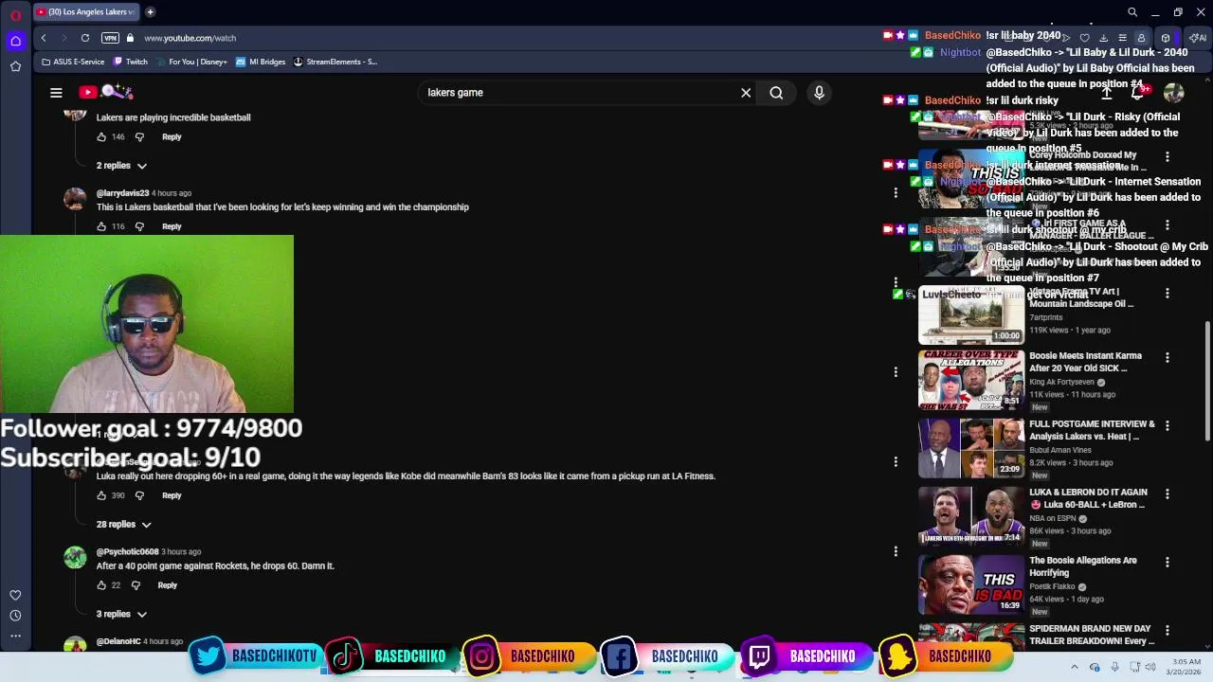Open @DelanoHC channel link
Viewport: 1213px width, 682px height.
118,641
